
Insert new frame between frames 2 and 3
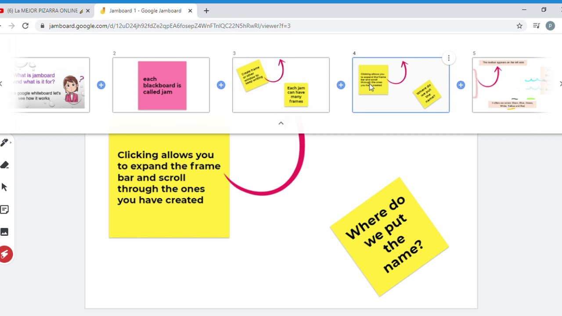(221, 85)
